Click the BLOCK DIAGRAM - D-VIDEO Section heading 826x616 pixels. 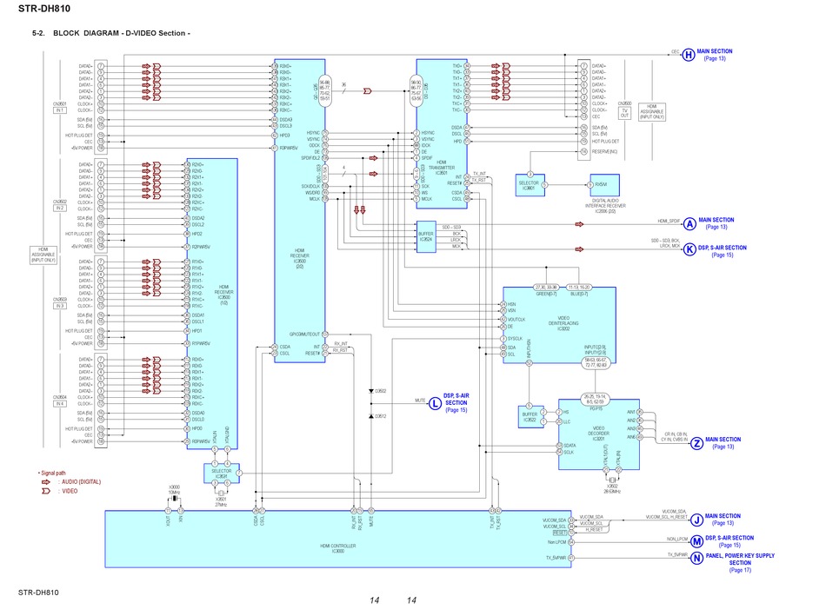click(122, 33)
